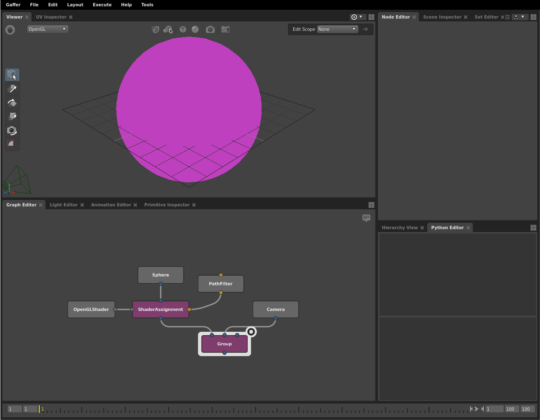This screenshot has height=420, width=540.
Task: Click the Python Editor input area
Action: [457, 357]
